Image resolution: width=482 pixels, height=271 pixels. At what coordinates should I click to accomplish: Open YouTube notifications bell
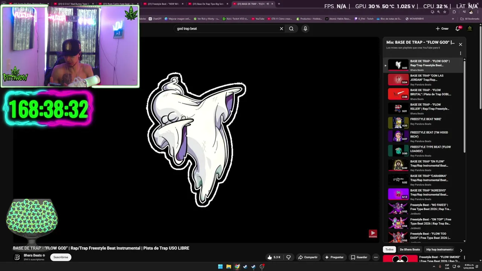click(458, 29)
